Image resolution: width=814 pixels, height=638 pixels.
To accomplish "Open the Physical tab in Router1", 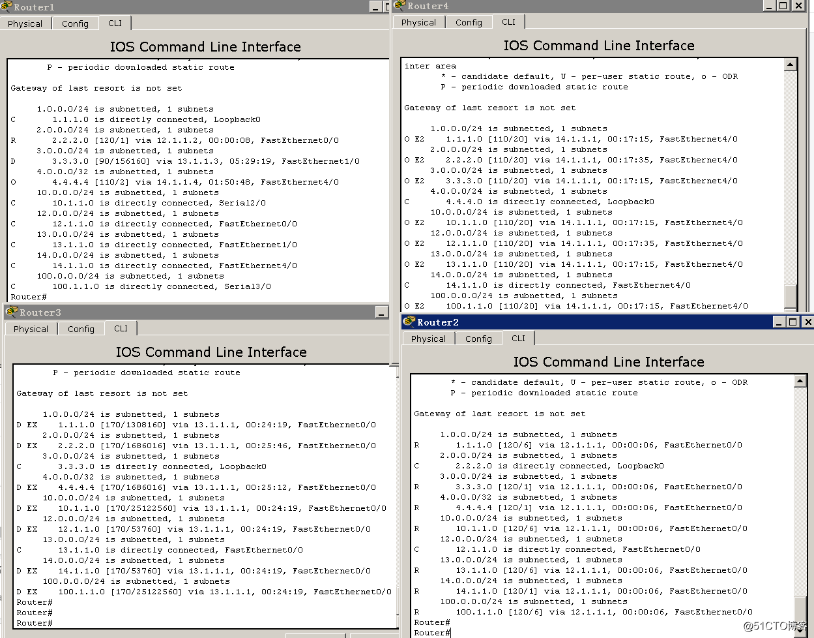I will [25, 23].
